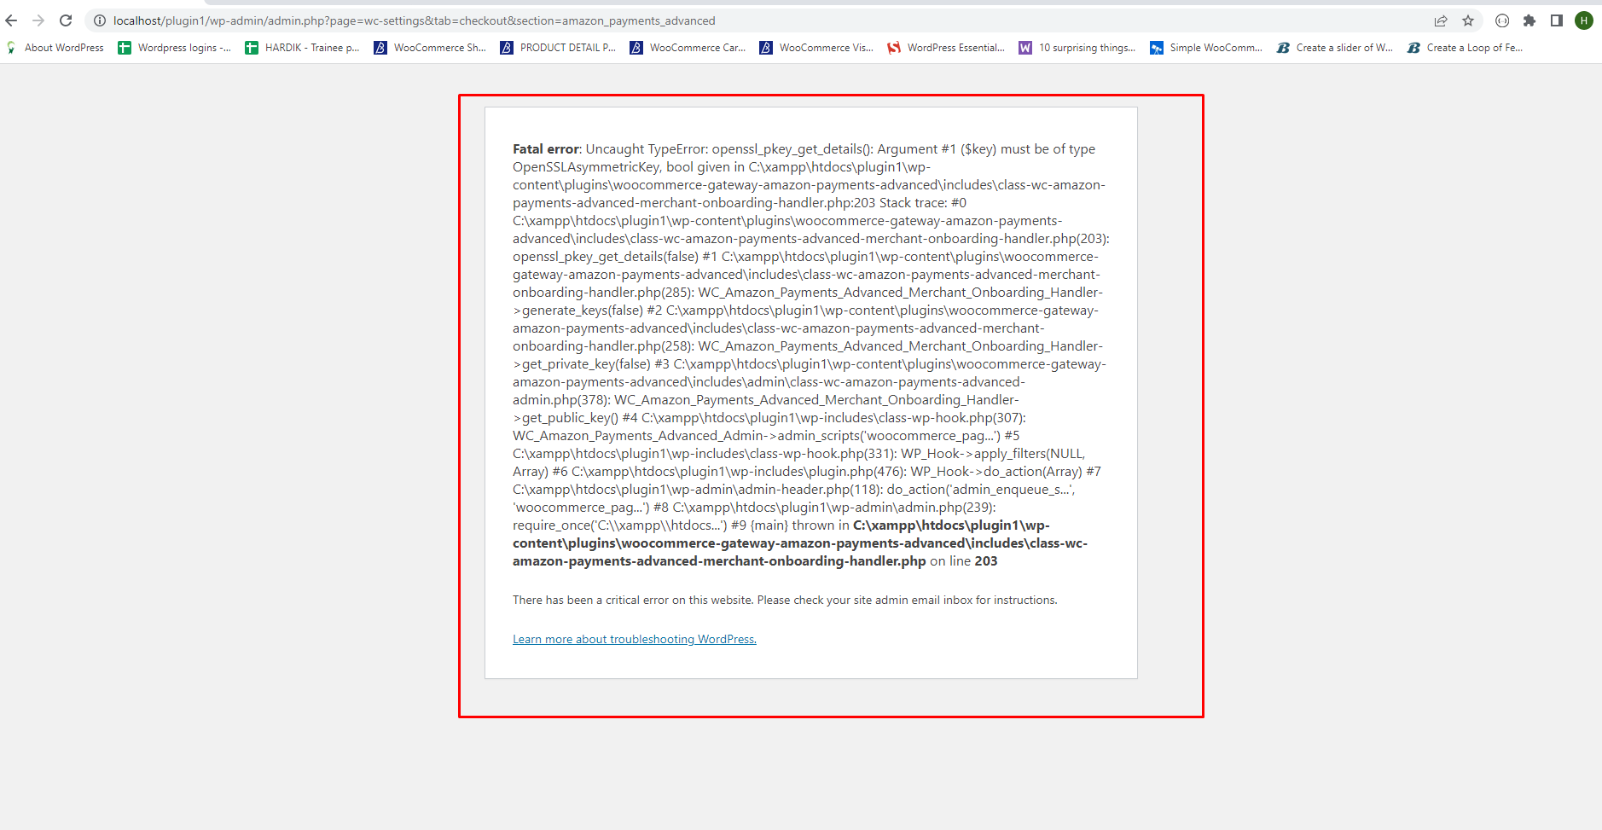The height and width of the screenshot is (830, 1602).
Task: Open Create a Loop of Fe... bookmark
Action: click(x=1465, y=48)
